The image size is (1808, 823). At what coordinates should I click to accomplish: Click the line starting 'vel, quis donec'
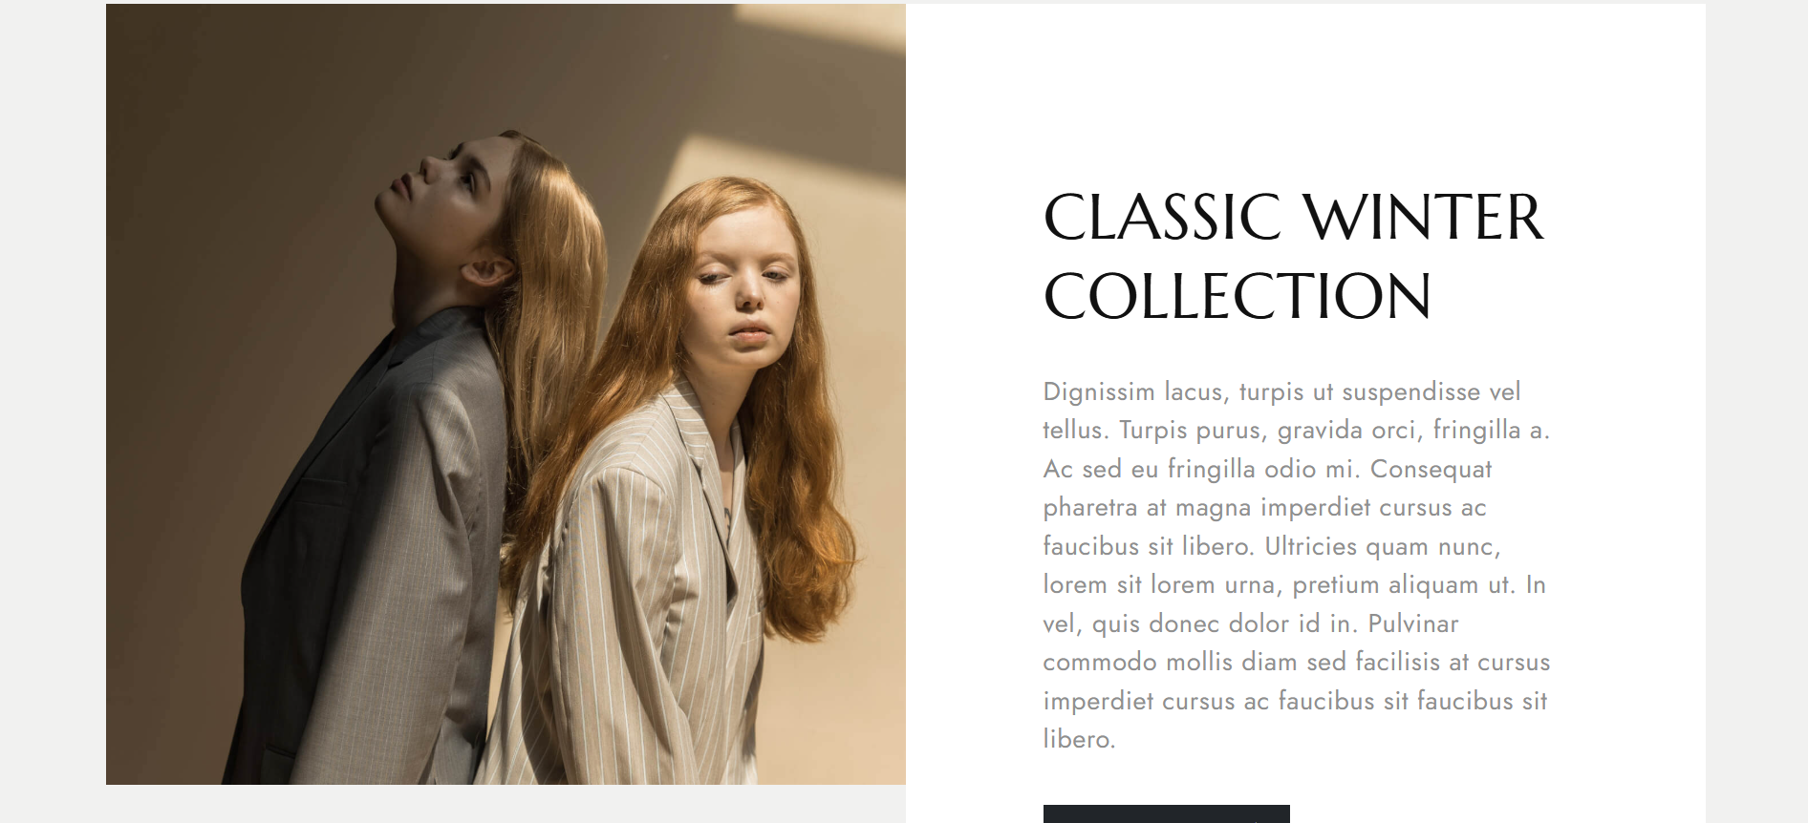[x=1251, y=624]
